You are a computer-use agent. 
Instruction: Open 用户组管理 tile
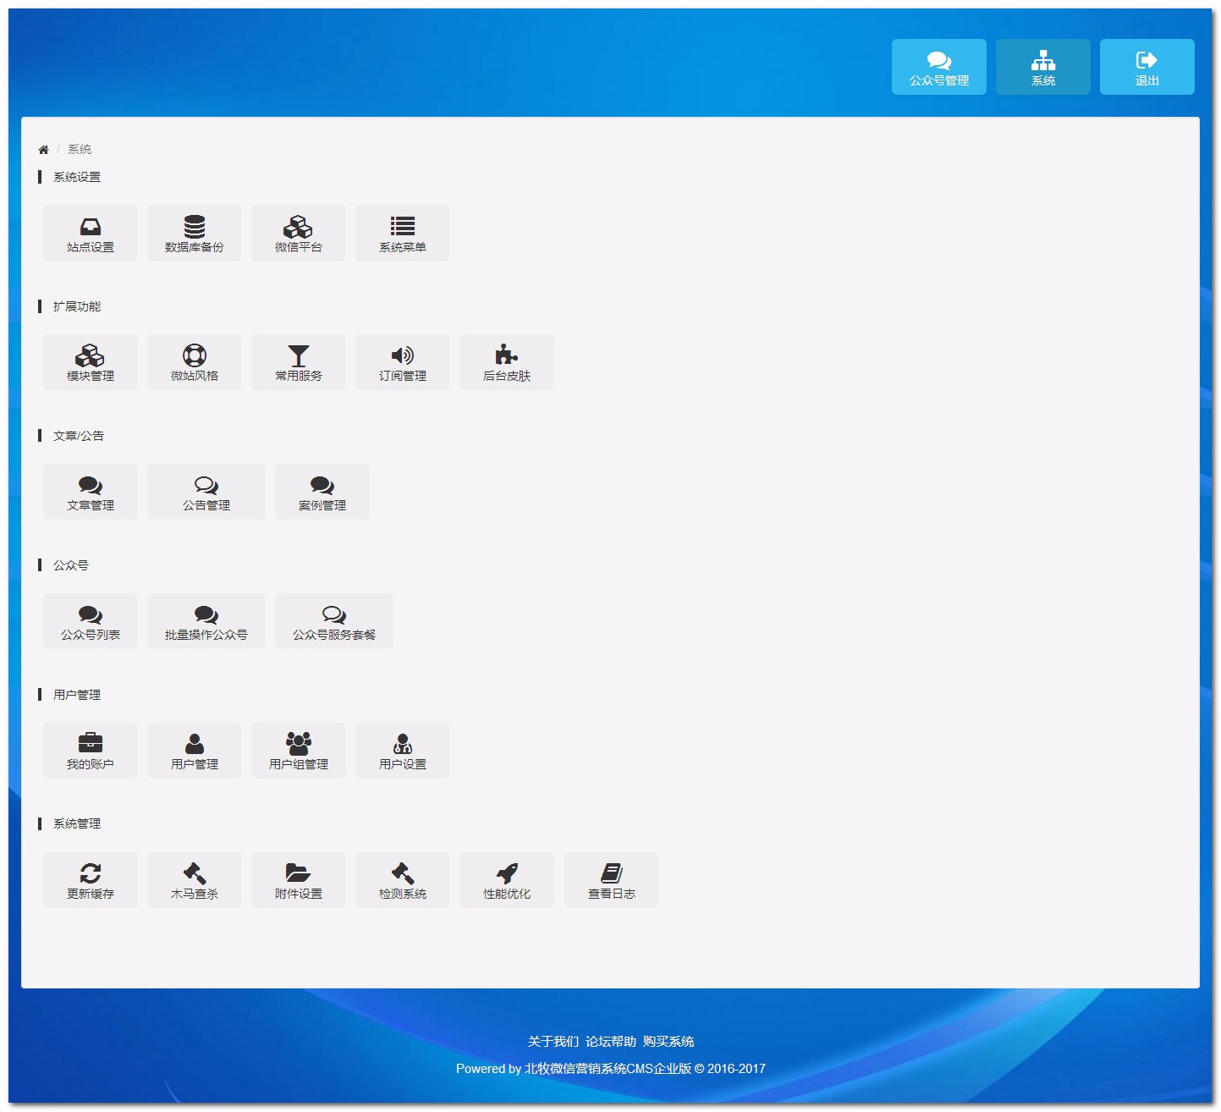(x=299, y=751)
